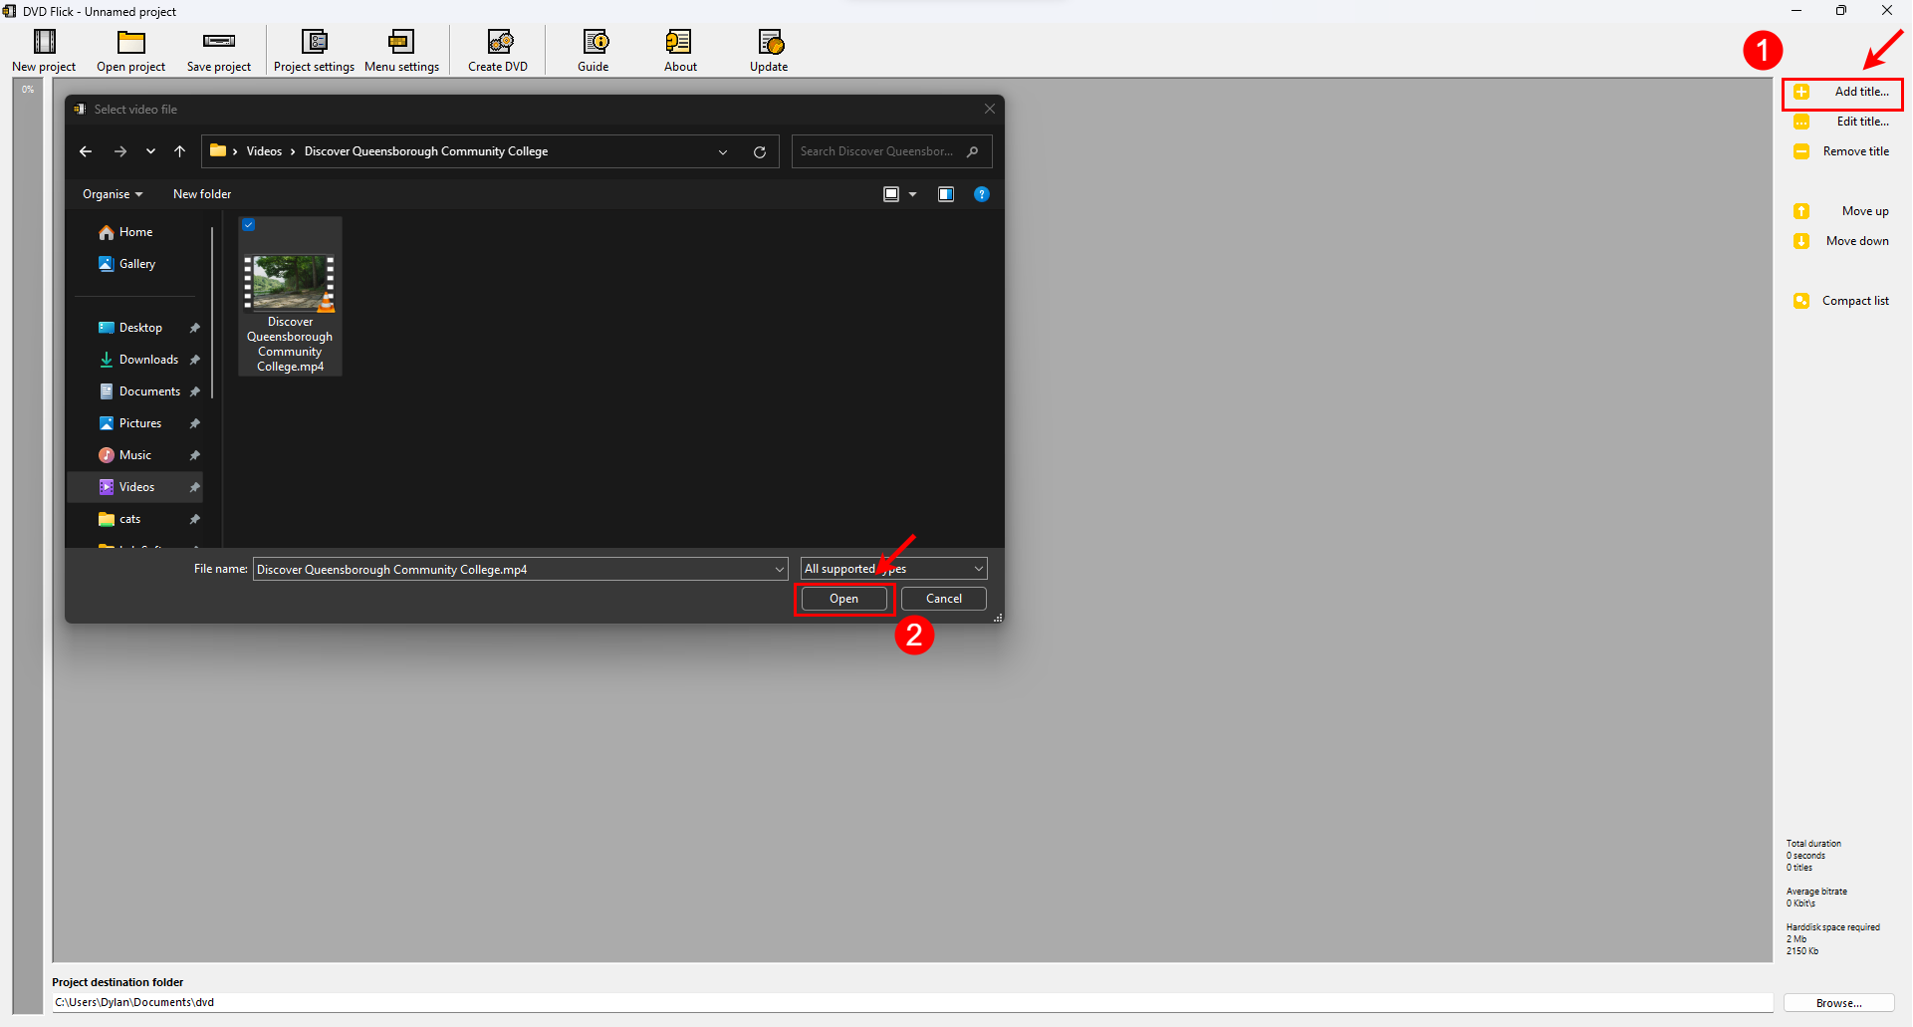Screen dimensions: 1913x1027
Task: Click the Remove title label
Action: tap(1855, 151)
